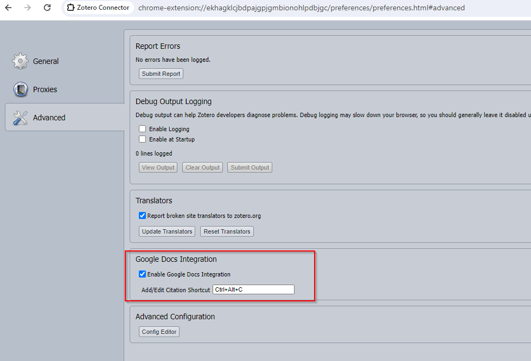Click the Enable at Startup label text
531x361 pixels.
tap(172, 139)
